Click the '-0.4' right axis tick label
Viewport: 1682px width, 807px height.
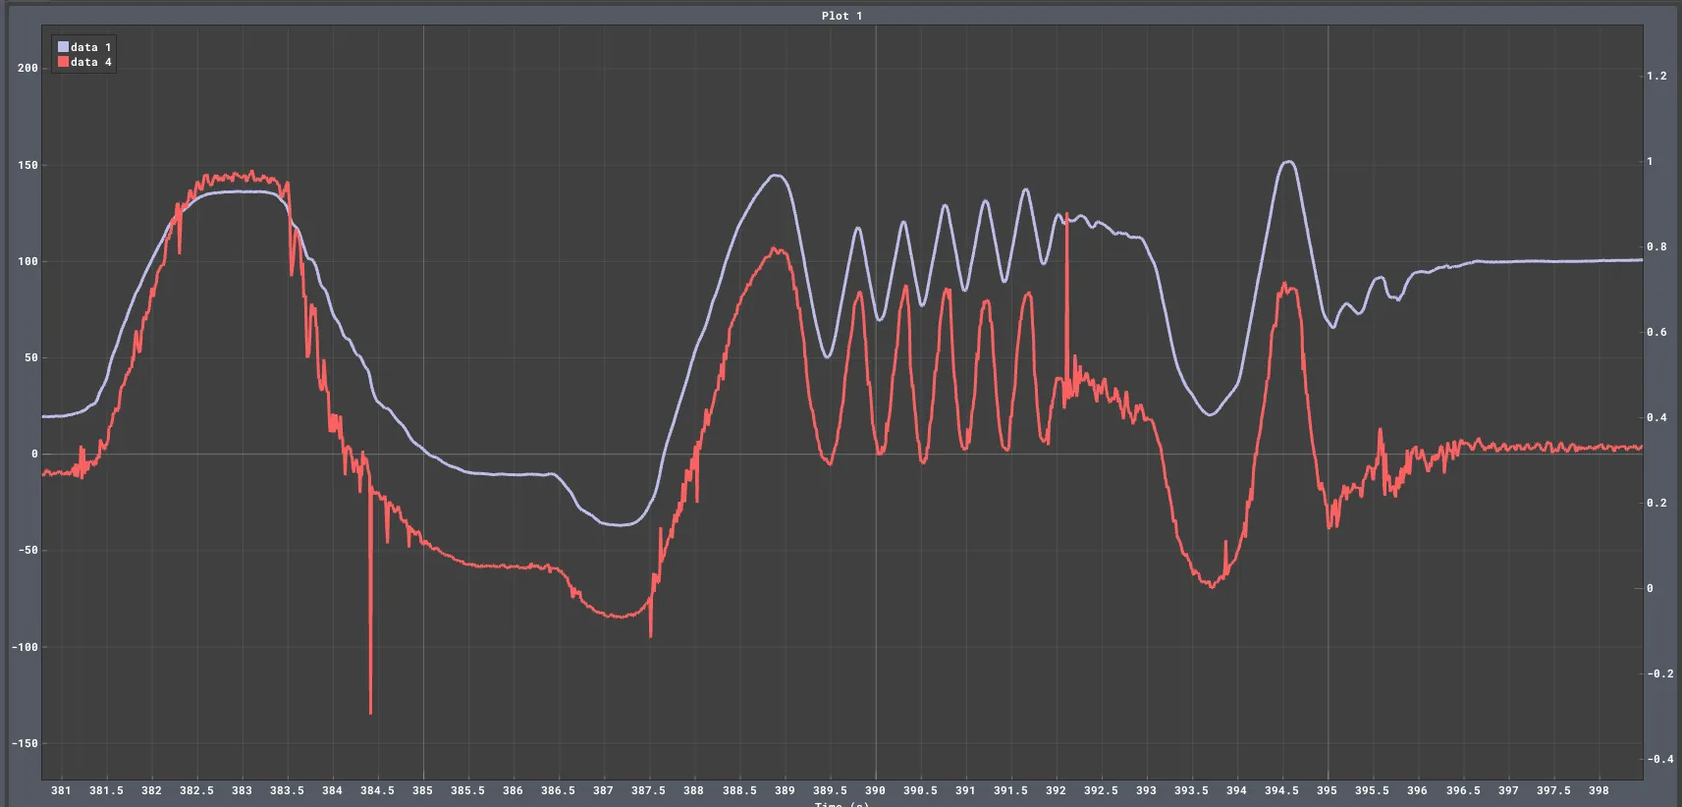pos(1660,759)
